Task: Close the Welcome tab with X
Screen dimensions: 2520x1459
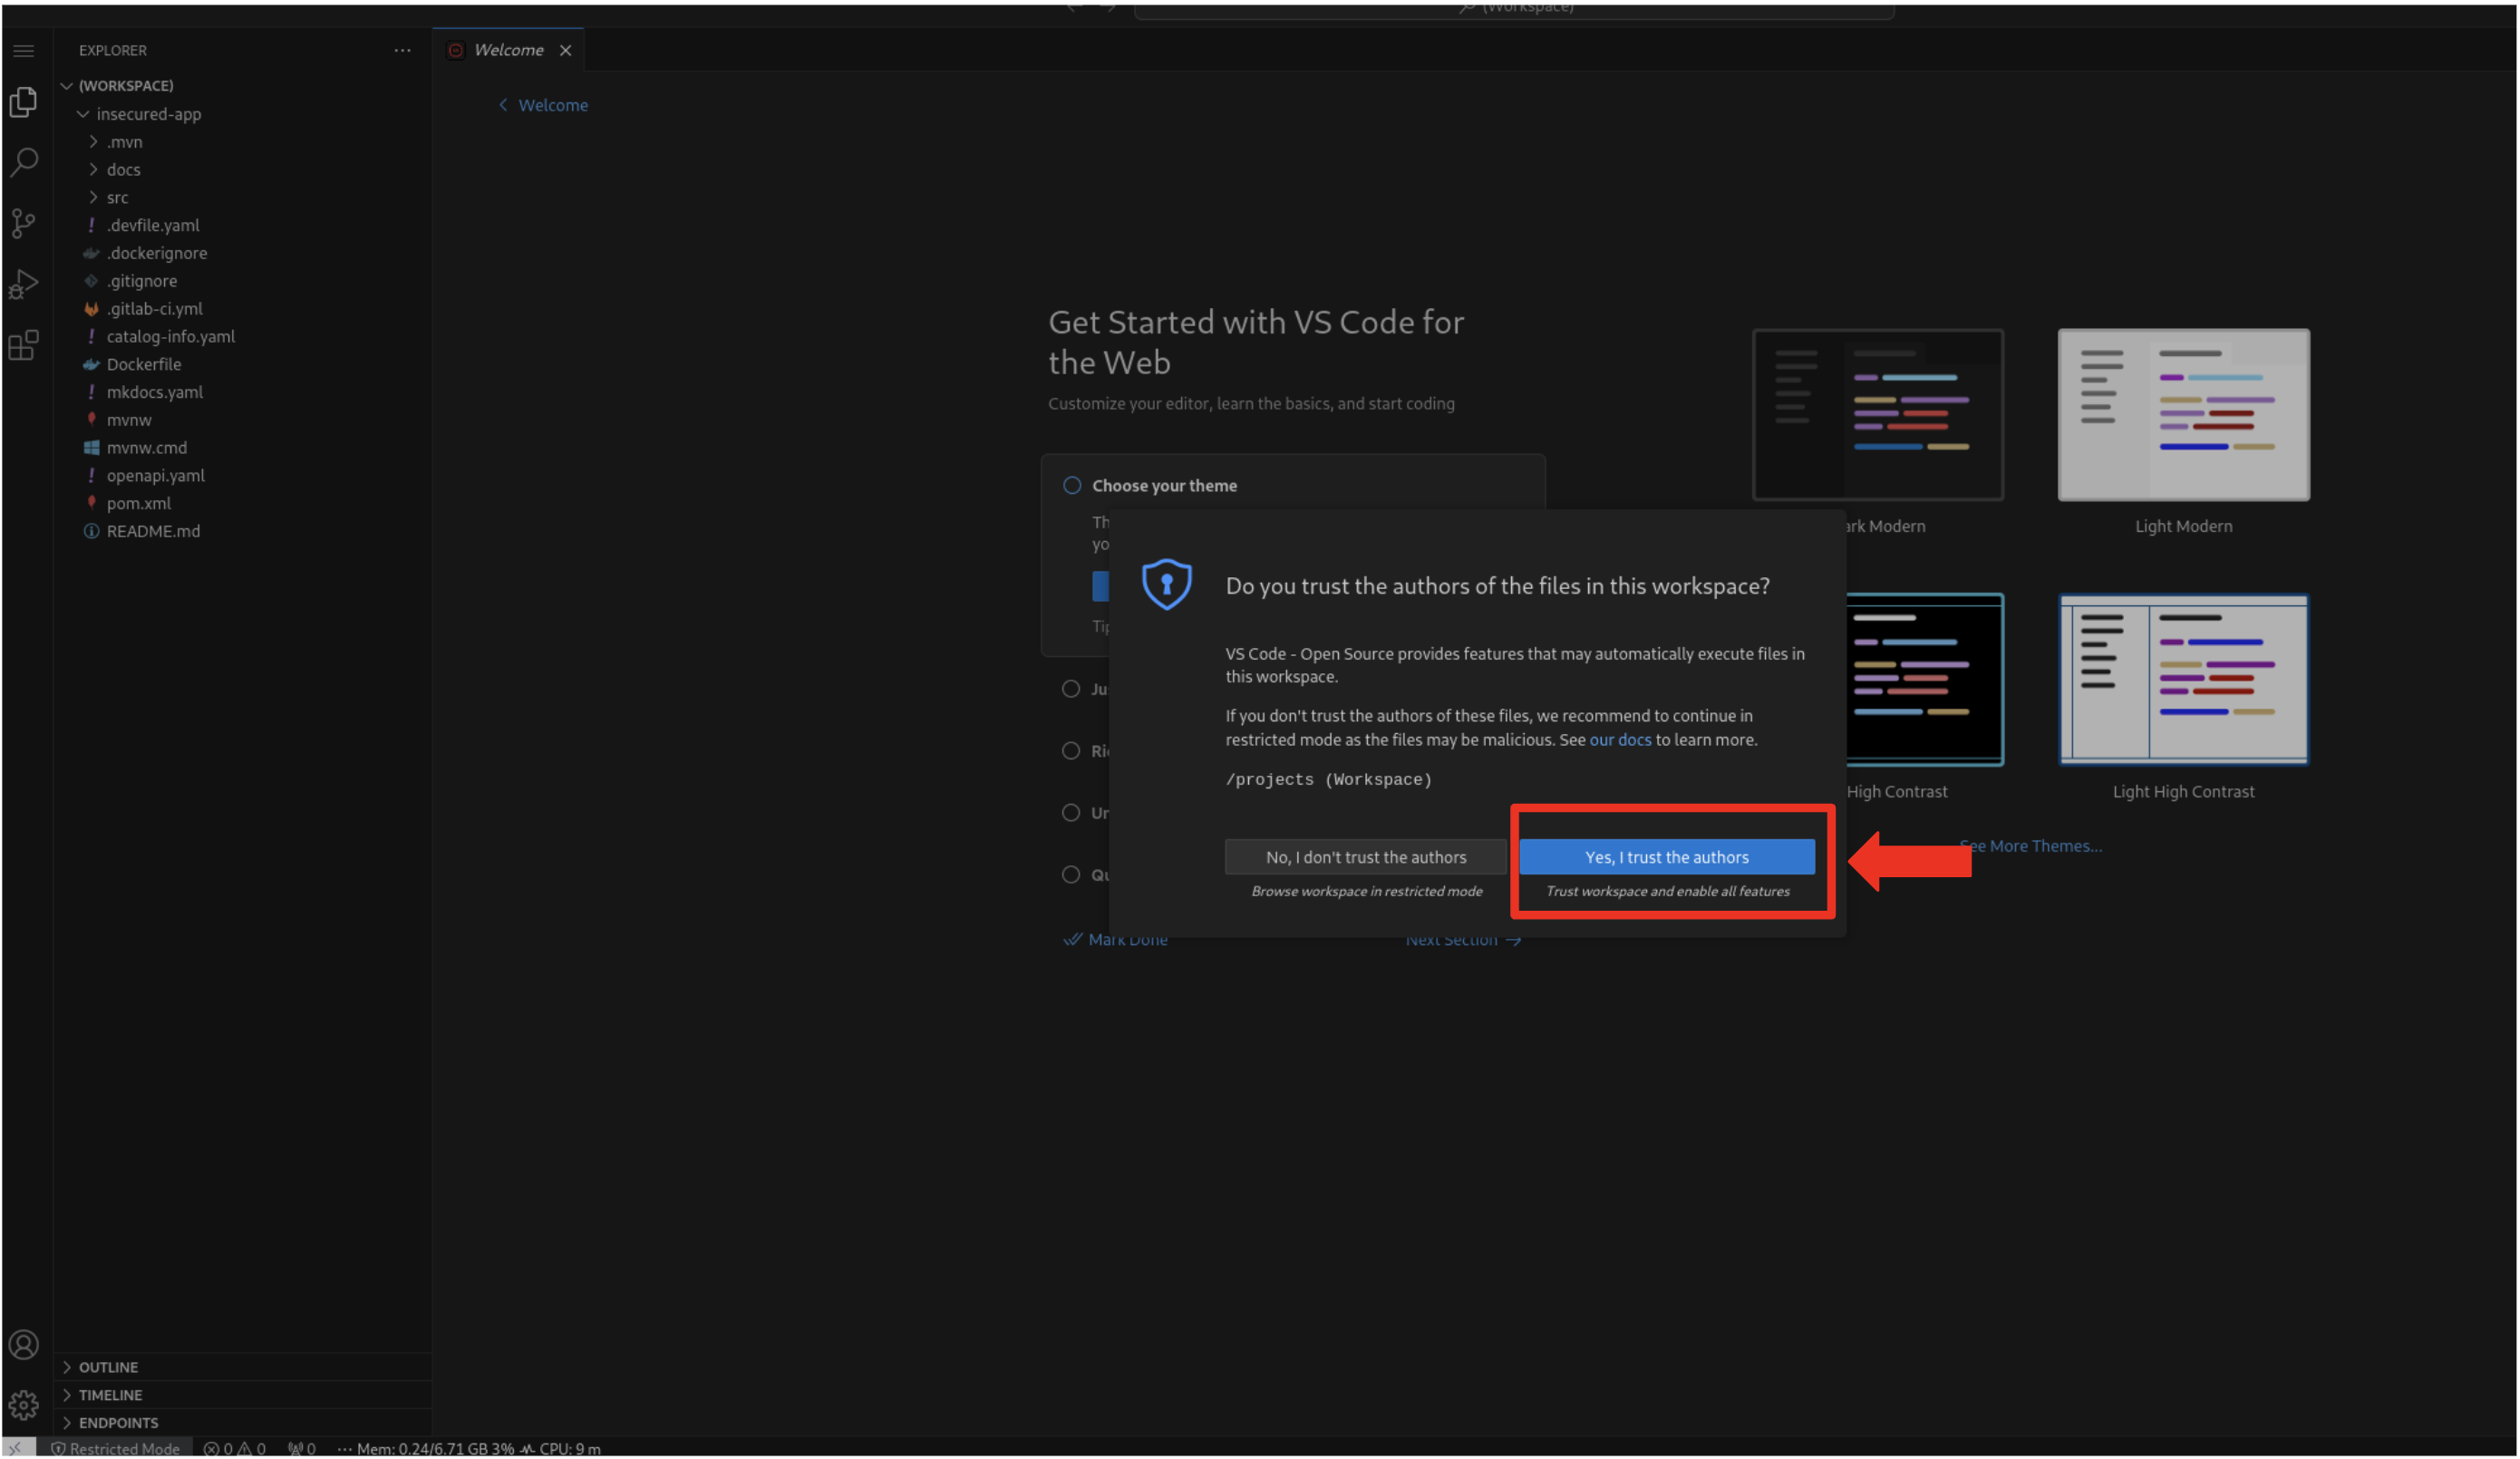Action: coord(565,50)
